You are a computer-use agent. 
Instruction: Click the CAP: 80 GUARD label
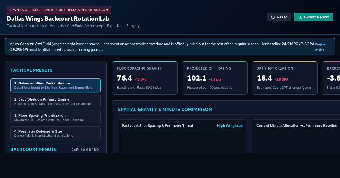[x=85, y=150]
